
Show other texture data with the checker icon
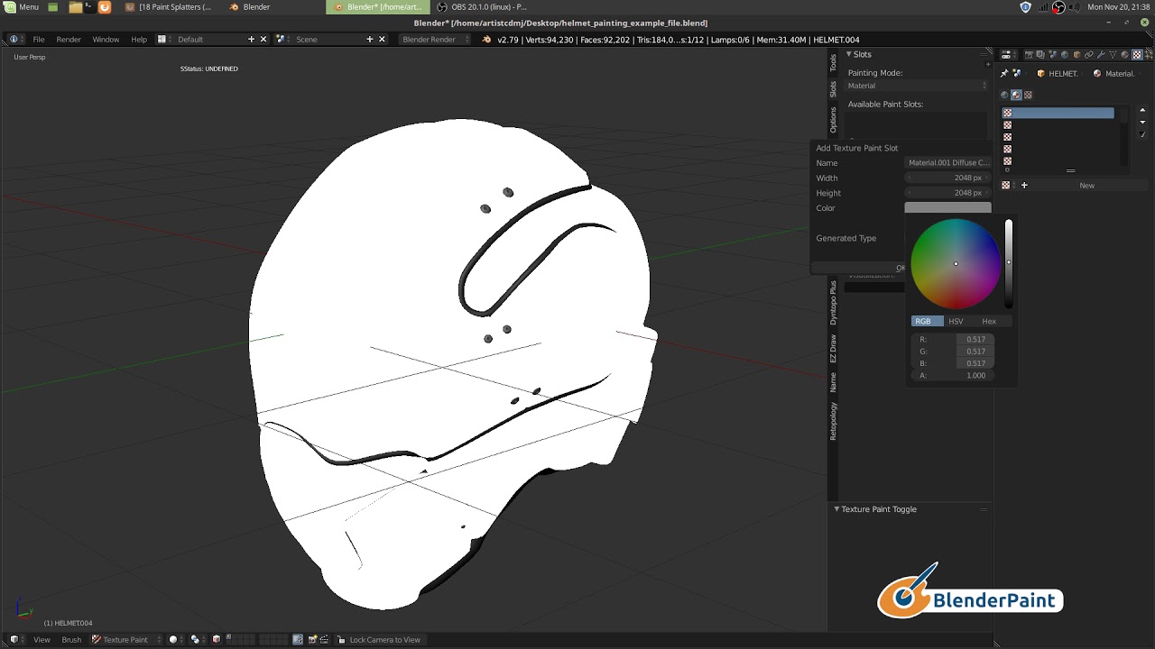1028,95
